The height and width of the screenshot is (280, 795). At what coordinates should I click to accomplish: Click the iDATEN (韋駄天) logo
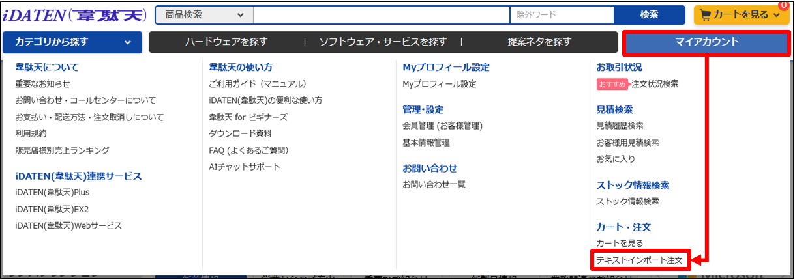pyautogui.click(x=75, y=15)
